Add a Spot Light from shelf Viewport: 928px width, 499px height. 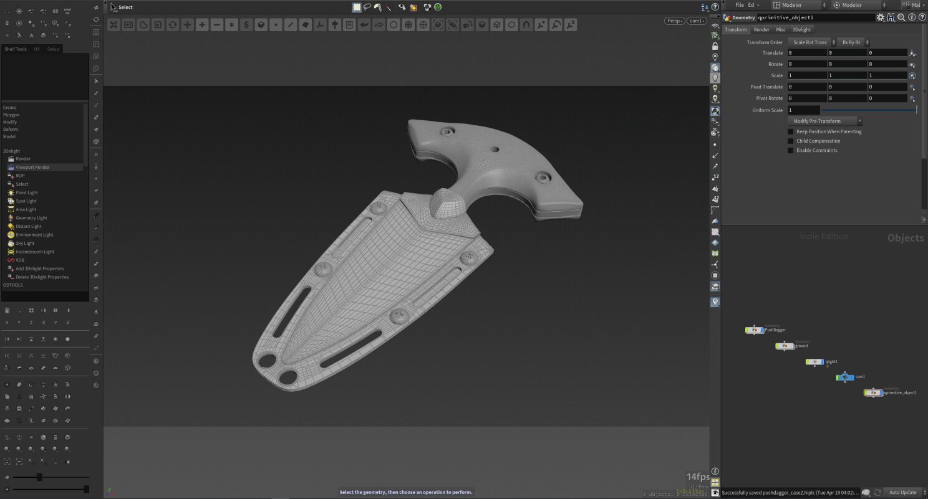(x=22, y=201)
